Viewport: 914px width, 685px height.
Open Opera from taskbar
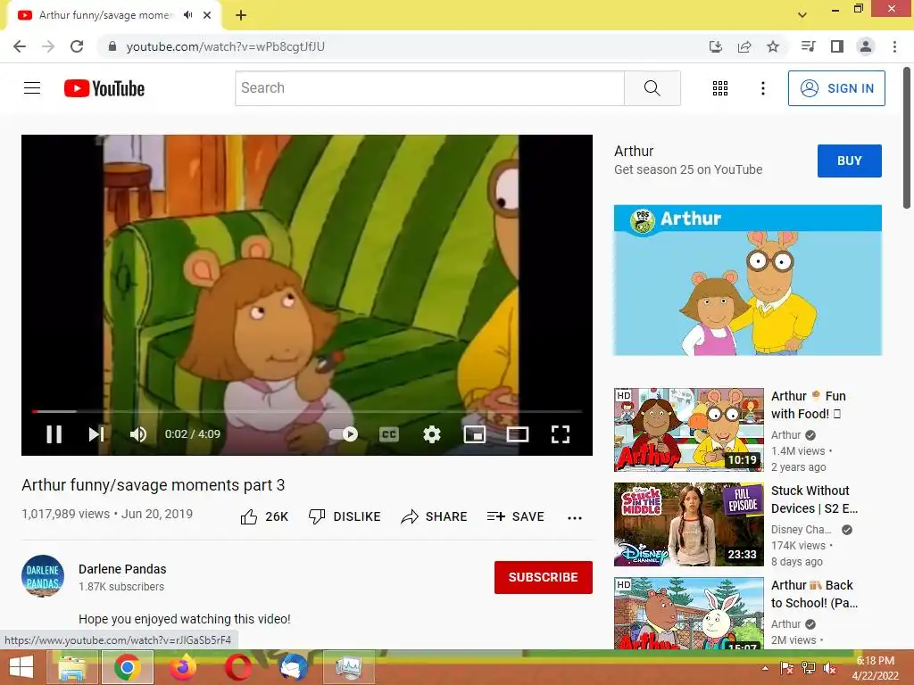tap(237, 667)
